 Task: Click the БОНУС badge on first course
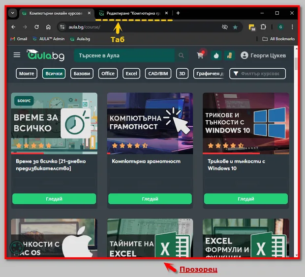tap(24, 101)
